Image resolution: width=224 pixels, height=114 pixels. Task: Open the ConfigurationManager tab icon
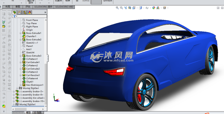click(25, 12)
